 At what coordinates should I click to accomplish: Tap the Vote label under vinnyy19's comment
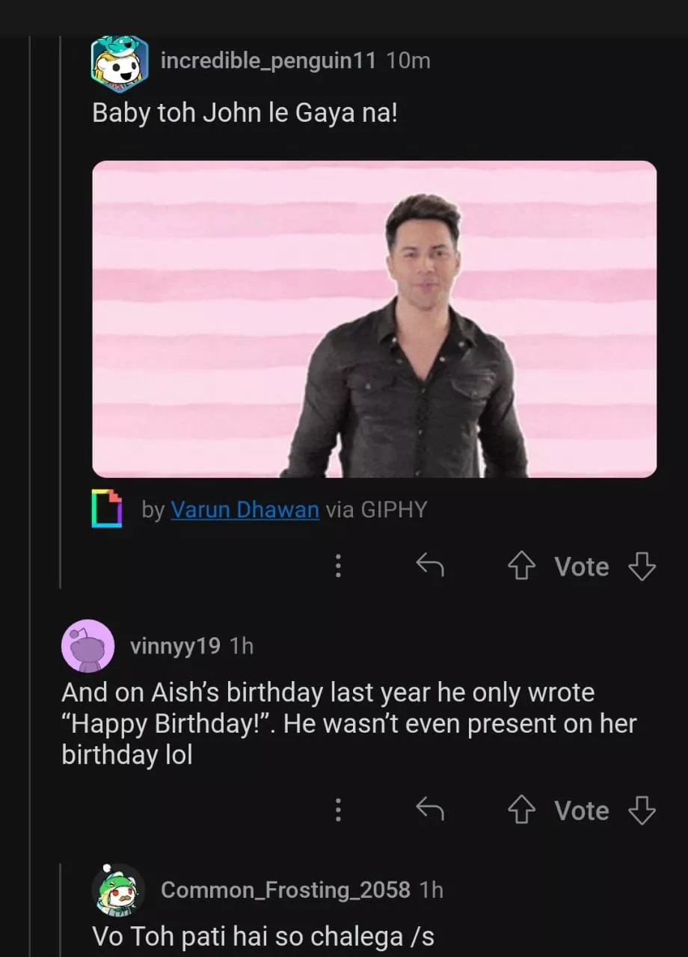(x=582, y=810)
